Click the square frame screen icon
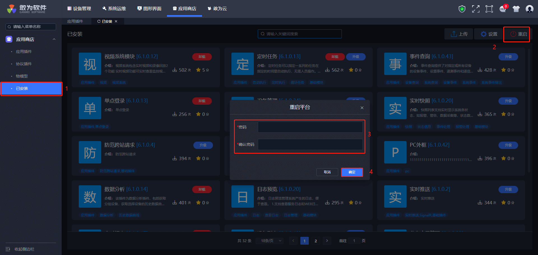538x255 pixels. (x=489, y=9)
